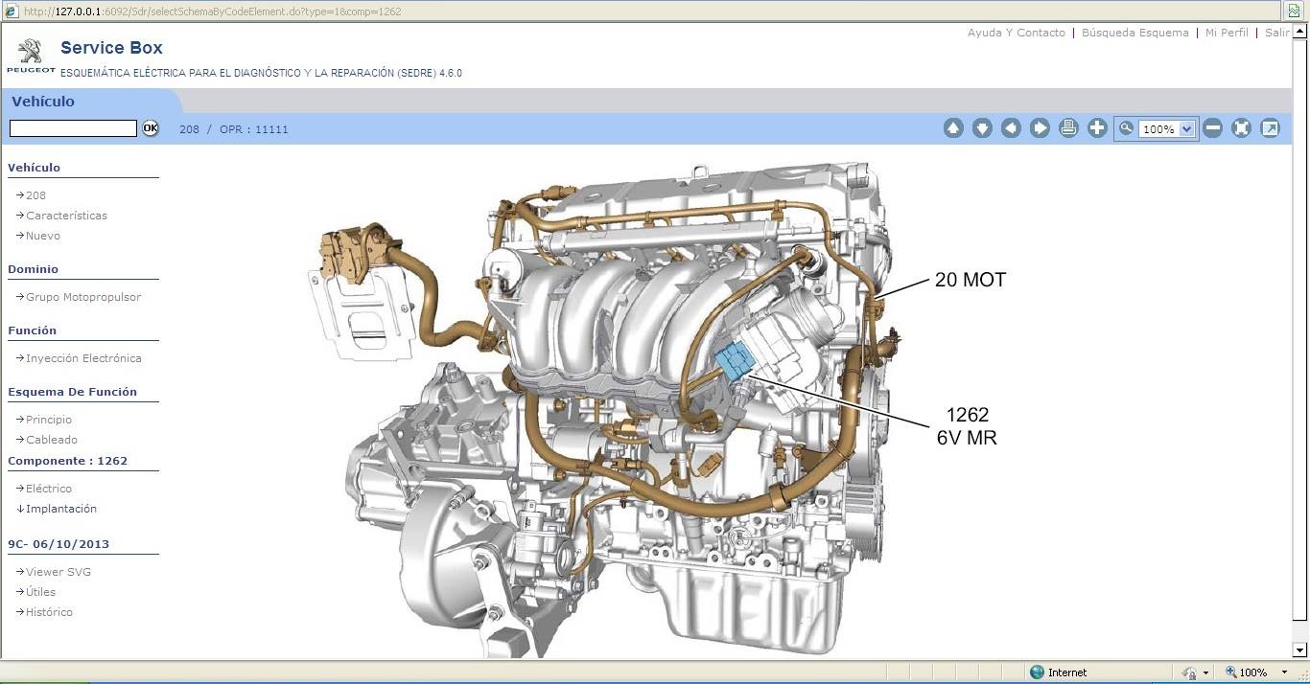Click the 20 MOT connector label

tap(971, 280)
